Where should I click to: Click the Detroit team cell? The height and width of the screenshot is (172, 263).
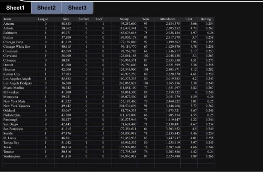20,65
